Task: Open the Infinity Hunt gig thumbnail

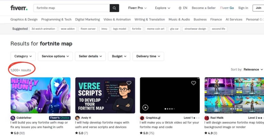Action: pos(40,95)
